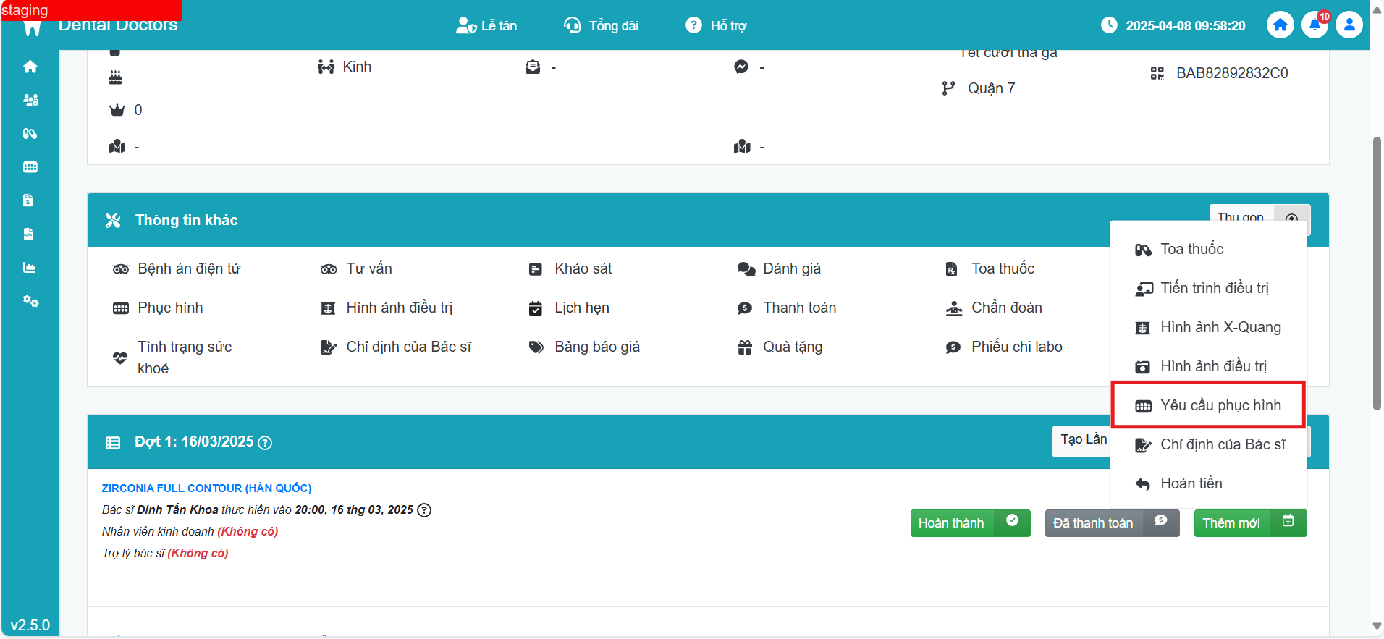This screenshot has width=1384, height=639.
Task: Open ZIRCONIA FULL CONTOUR (HÀN QUỐC) link
Action: pyautogui.click(x=206, y=488)
